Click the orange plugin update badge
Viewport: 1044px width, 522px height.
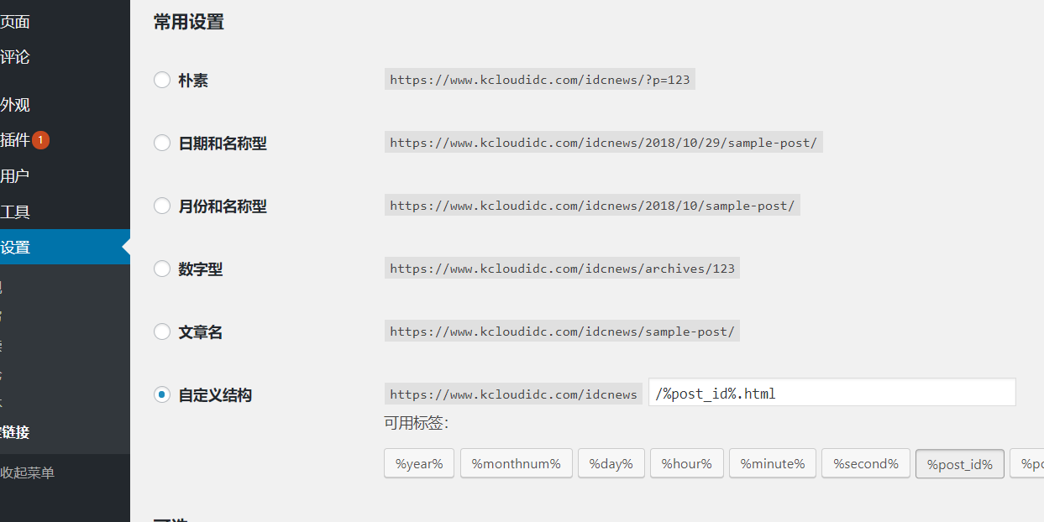point(41,140)
